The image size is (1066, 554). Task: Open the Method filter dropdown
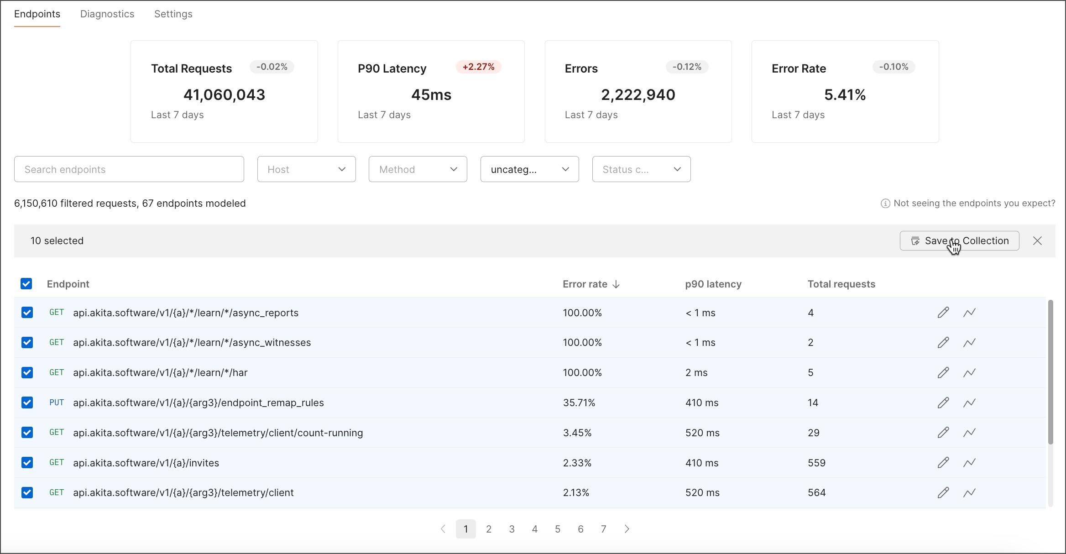coord(418,169)
